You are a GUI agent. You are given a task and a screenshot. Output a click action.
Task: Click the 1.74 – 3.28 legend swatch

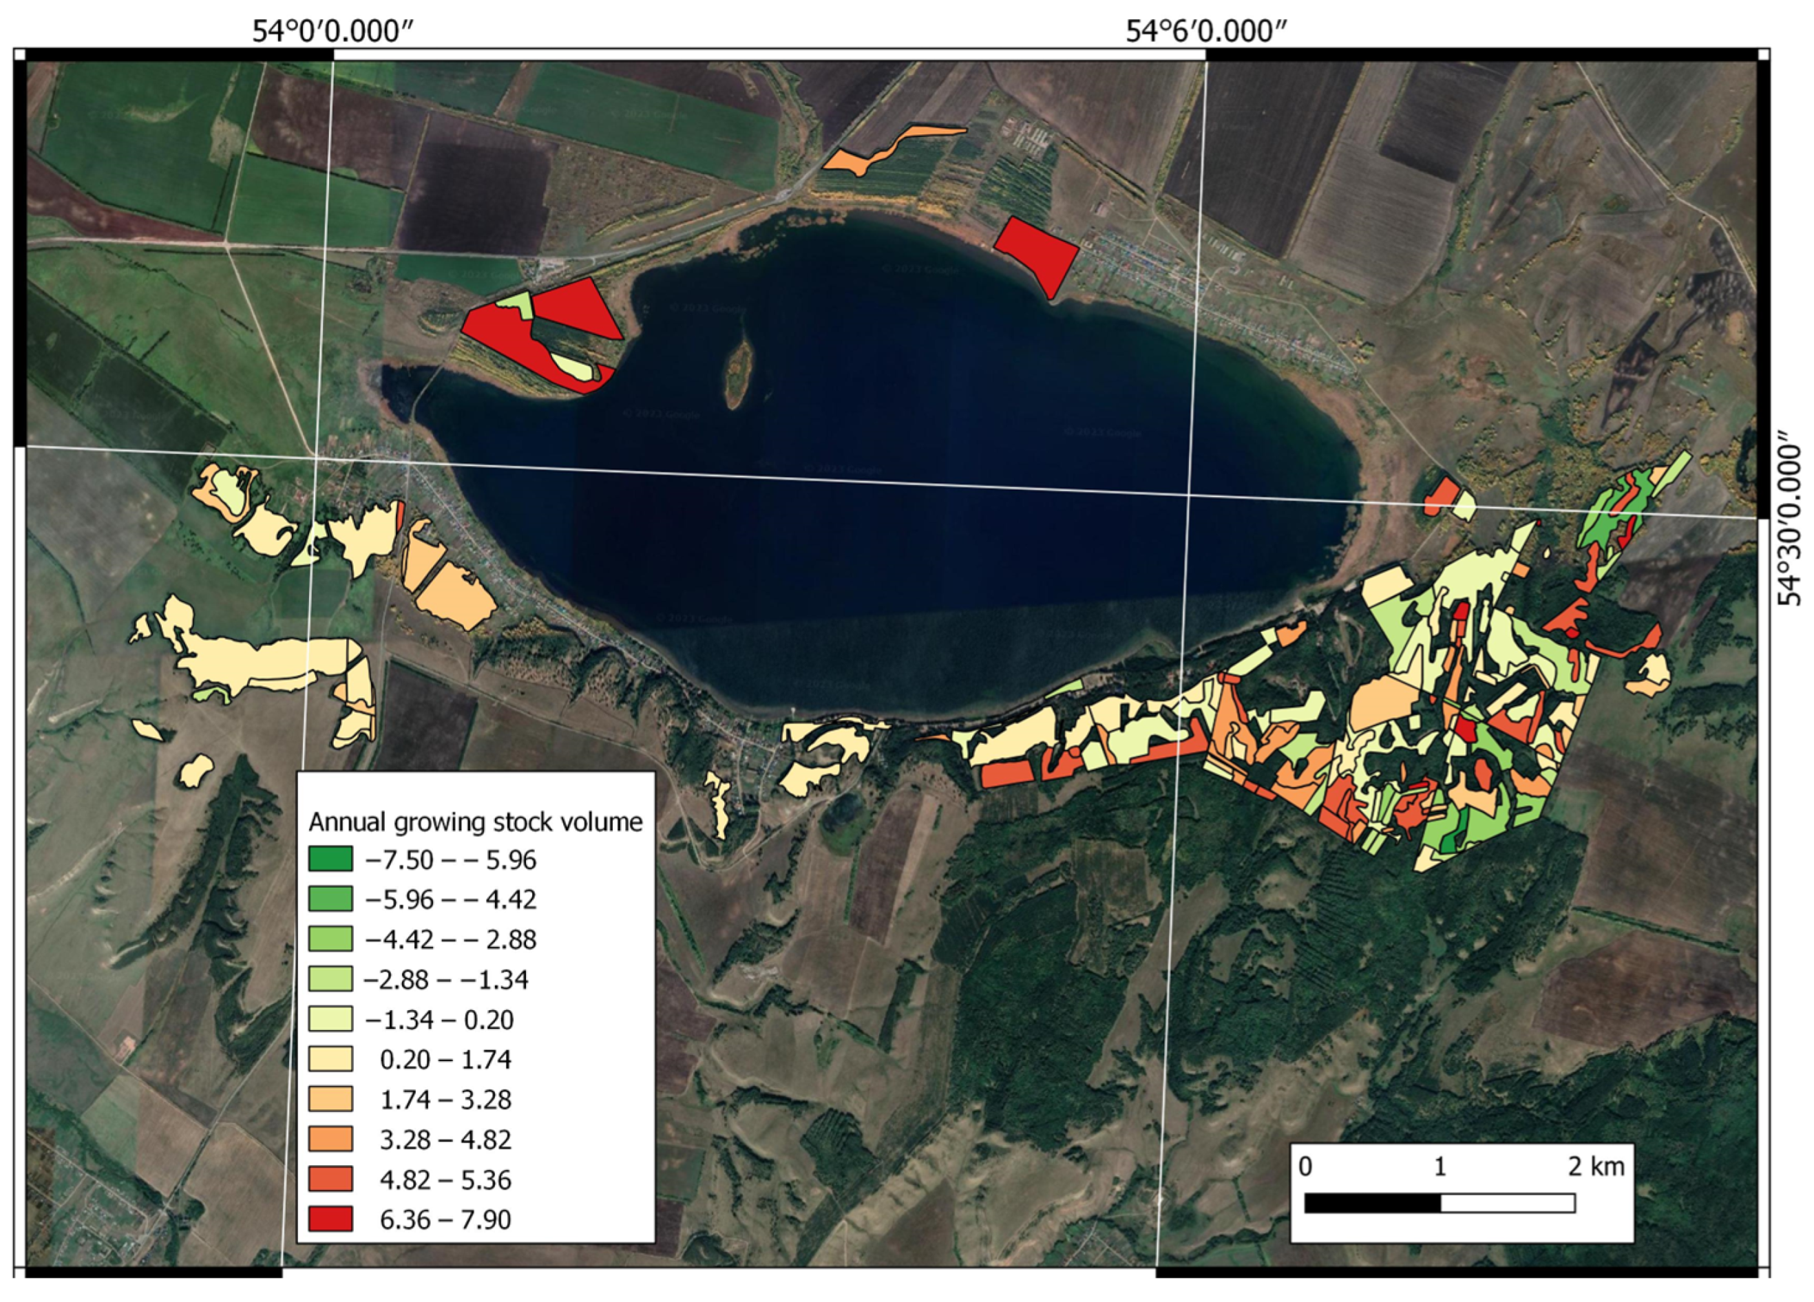pyautogui.click(x=330, y=1099)
